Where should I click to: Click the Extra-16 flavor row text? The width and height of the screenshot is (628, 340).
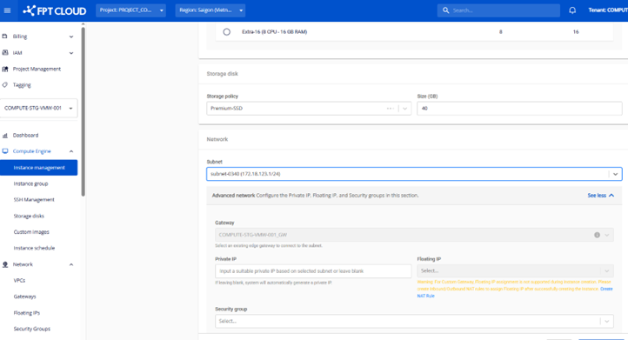[x=275, y=31]
